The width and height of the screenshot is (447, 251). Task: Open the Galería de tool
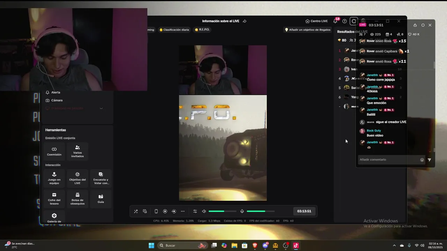54,217
